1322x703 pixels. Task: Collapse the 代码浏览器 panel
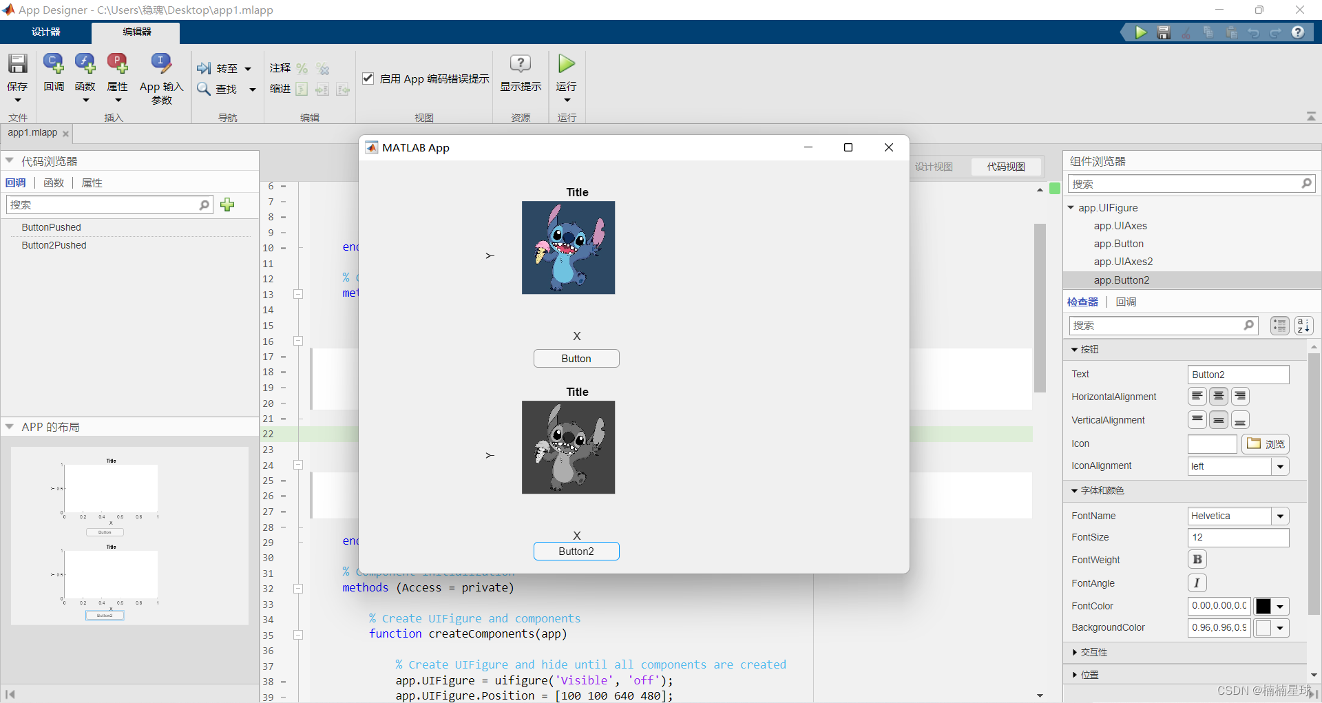pyautogui.click(x=10, y=160)
